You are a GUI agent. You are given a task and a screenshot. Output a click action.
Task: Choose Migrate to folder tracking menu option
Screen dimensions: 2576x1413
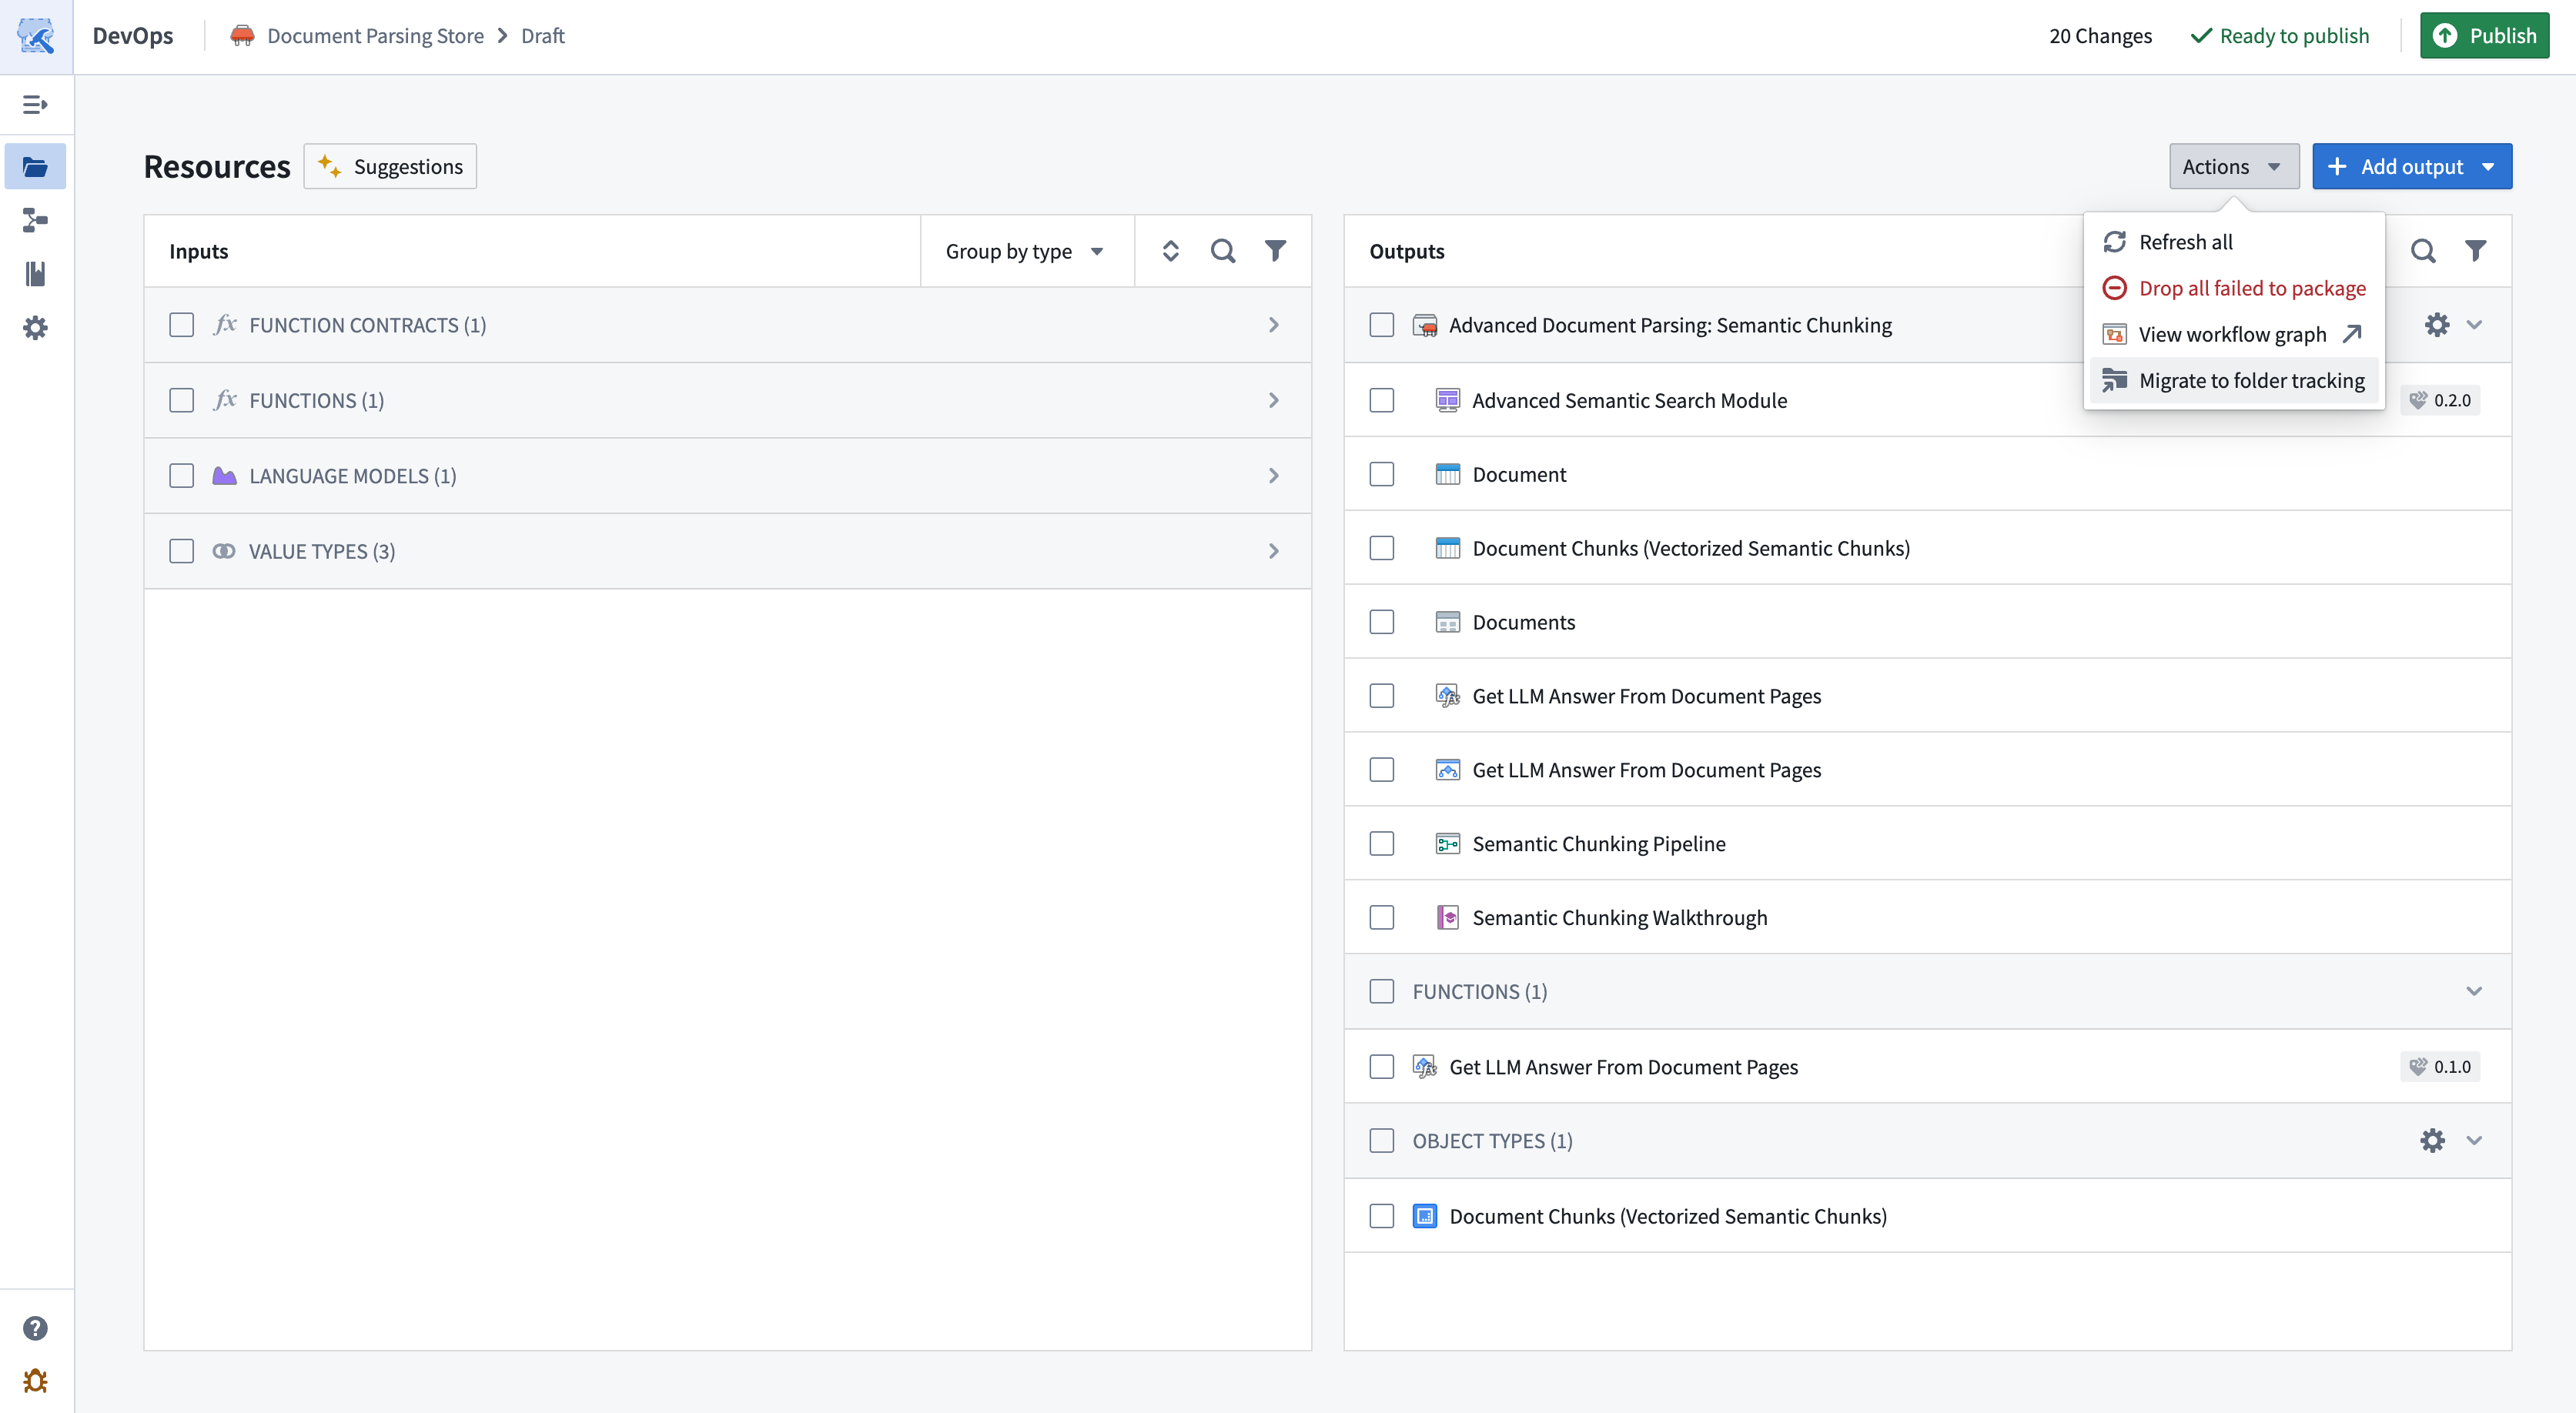(2251, 380)
